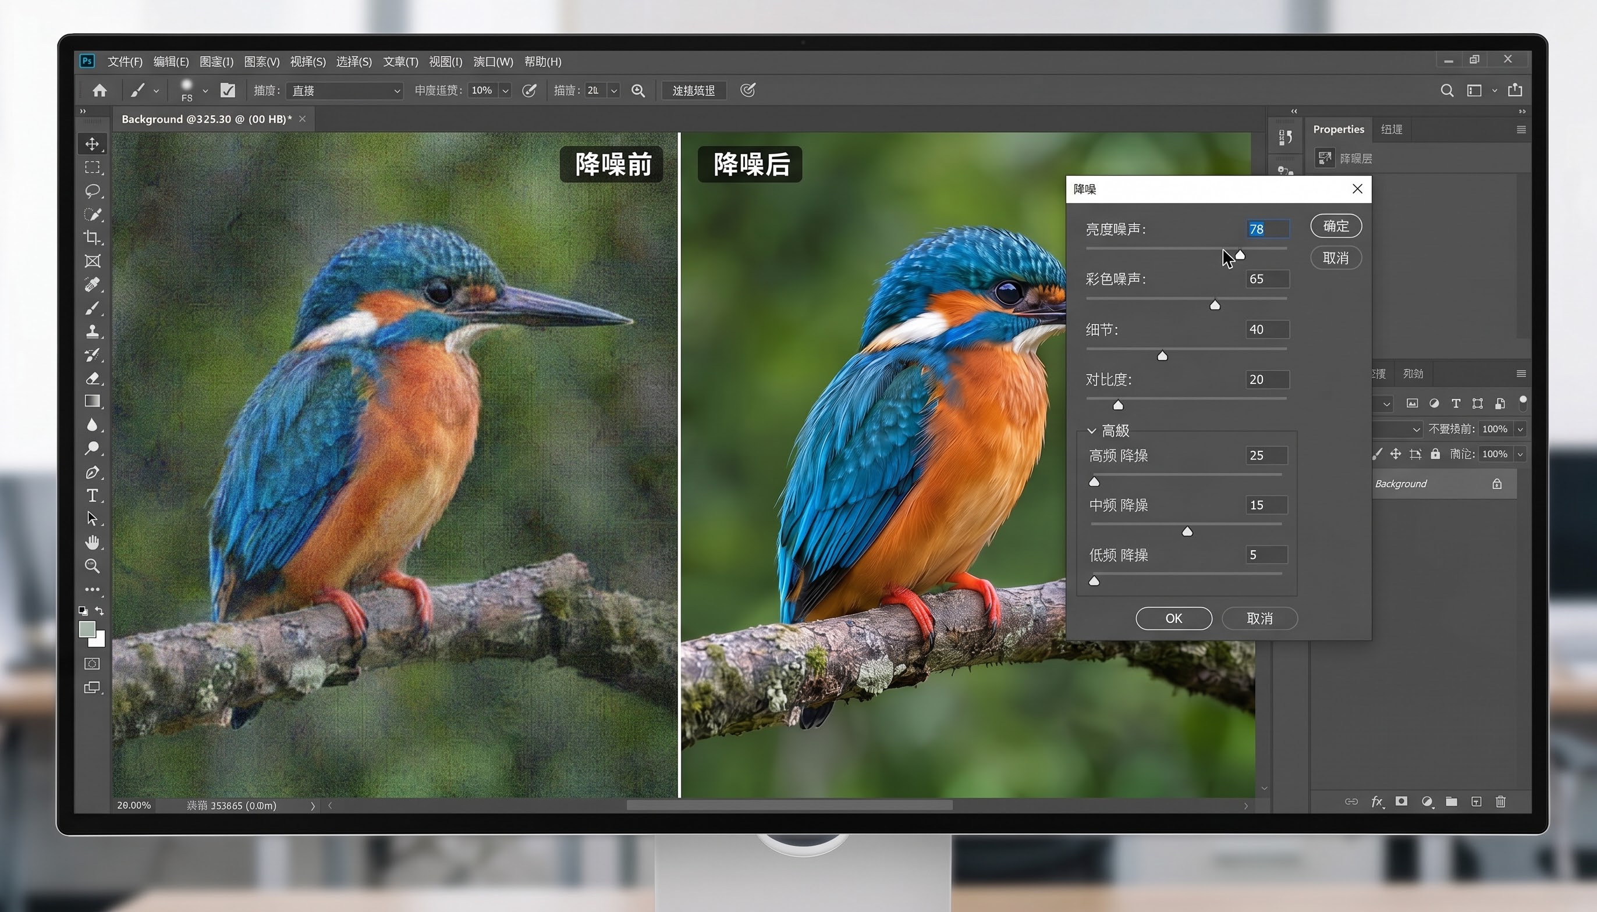Swap foreground and background colors
This screenshot has width=1597, height=912.
coord(100,610)
